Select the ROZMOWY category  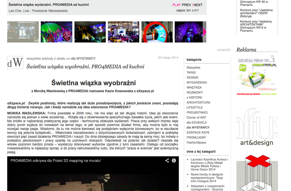click(195, 93)
